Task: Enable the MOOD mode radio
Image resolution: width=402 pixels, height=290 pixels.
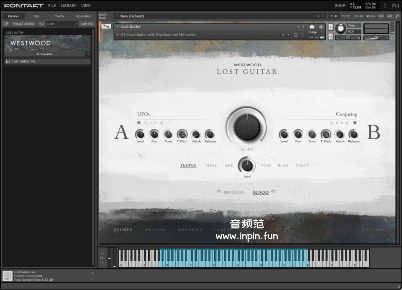Action: [273, 191]
